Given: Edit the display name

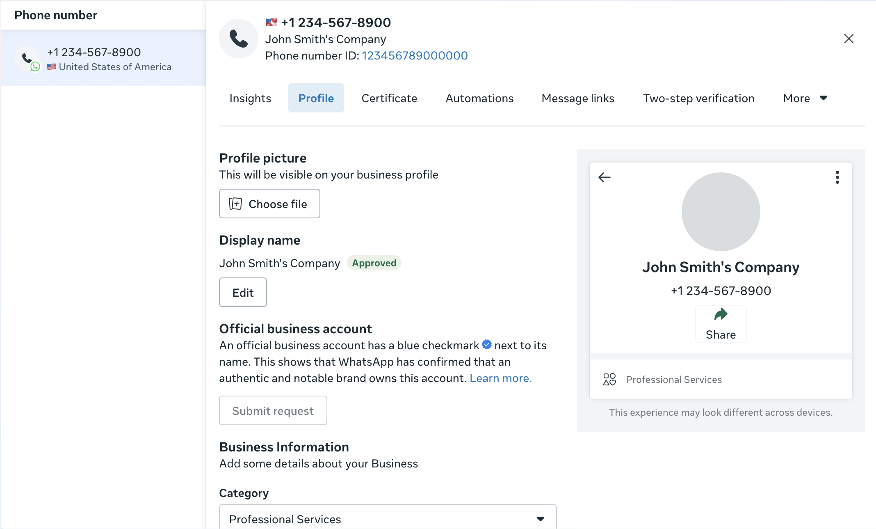Looking at the screenshot, I should coord(243,292).
